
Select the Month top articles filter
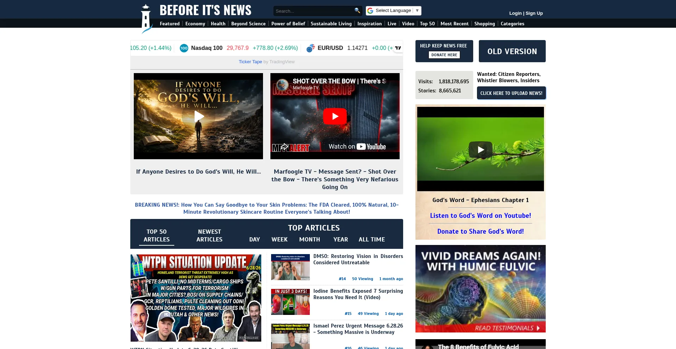309,239
